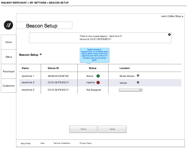Open the Customers sidebar tab
The width and height of the screenshot is (187, 150).
pos(9,86)
